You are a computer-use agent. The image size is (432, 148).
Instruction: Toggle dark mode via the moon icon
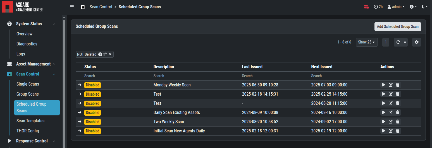424,7
